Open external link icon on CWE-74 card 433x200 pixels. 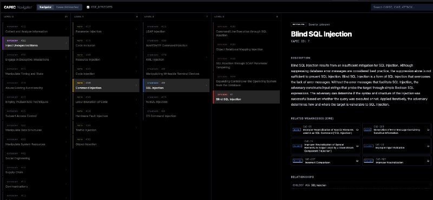(x=357, y=146)
